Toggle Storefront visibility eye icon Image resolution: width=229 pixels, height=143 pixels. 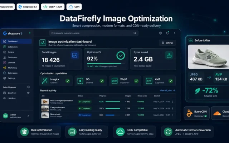(x=28, y=93)
